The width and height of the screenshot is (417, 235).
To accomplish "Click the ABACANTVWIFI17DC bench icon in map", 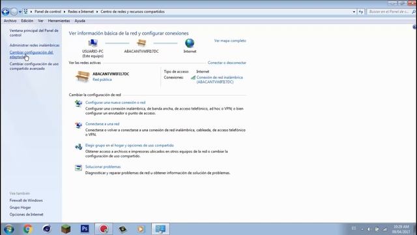I will [x=141, y=43].
